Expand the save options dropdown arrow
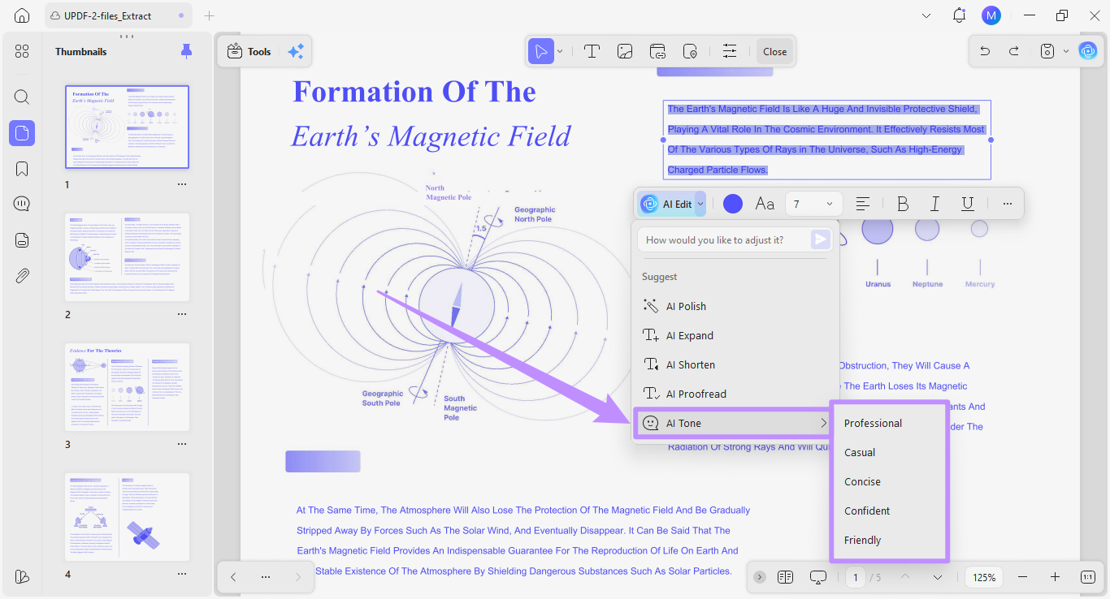Image resolution: width=1110 pixels, height=599 pixels. point(1065,51)
